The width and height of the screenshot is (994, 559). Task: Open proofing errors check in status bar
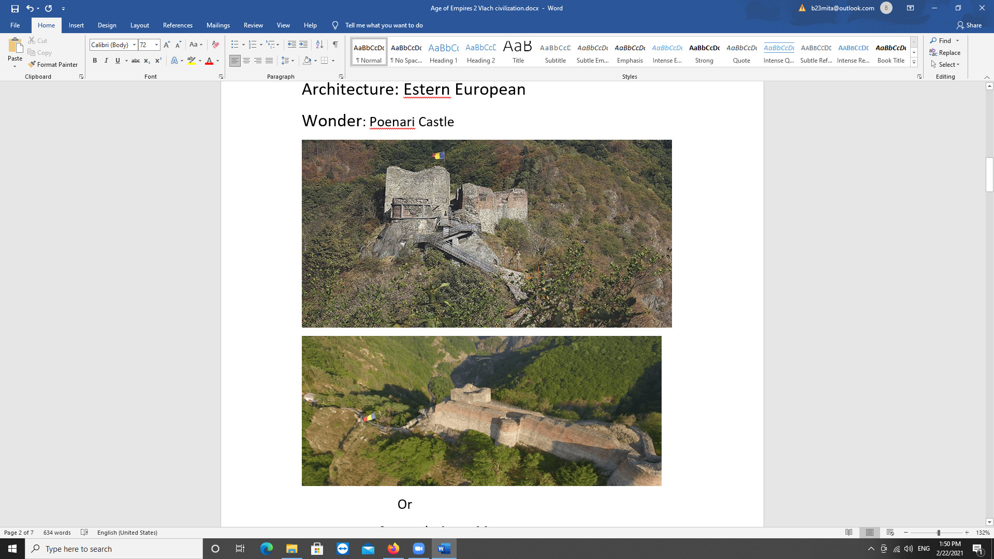84,532
